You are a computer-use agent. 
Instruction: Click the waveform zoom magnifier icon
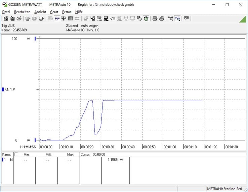click(x=170, y=19)
